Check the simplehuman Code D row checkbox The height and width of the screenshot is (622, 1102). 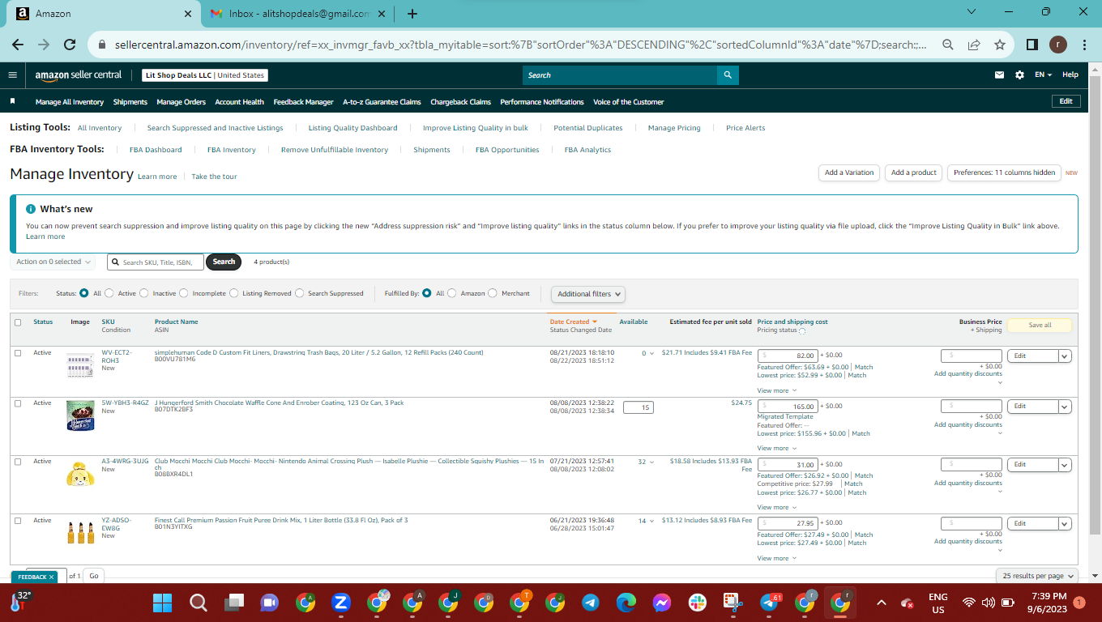(x=18, y=353)
